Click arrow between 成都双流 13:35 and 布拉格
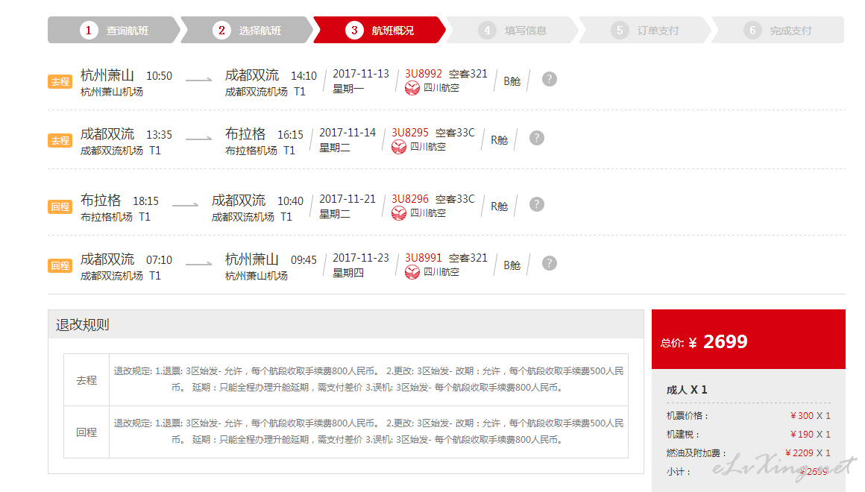865x492 pixels. (198, 139)
